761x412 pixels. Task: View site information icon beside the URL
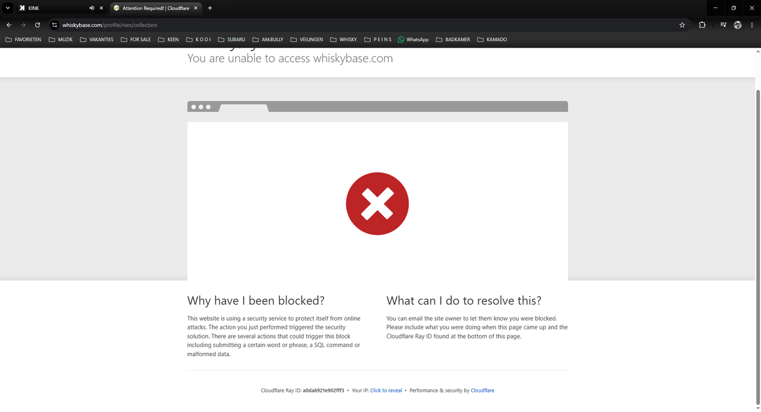54,25
